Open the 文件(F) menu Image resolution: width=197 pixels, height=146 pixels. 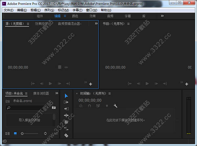point(9,10)
